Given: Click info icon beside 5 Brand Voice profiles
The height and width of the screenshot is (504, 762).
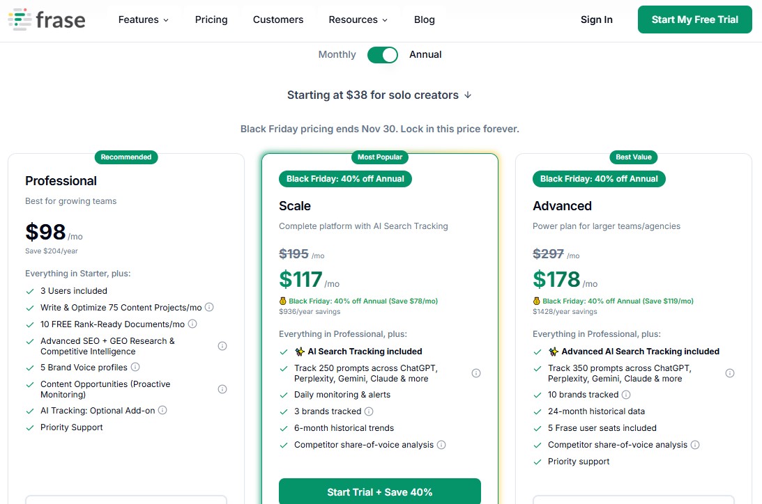Looking at the screenshot, I should coord(135,367).
